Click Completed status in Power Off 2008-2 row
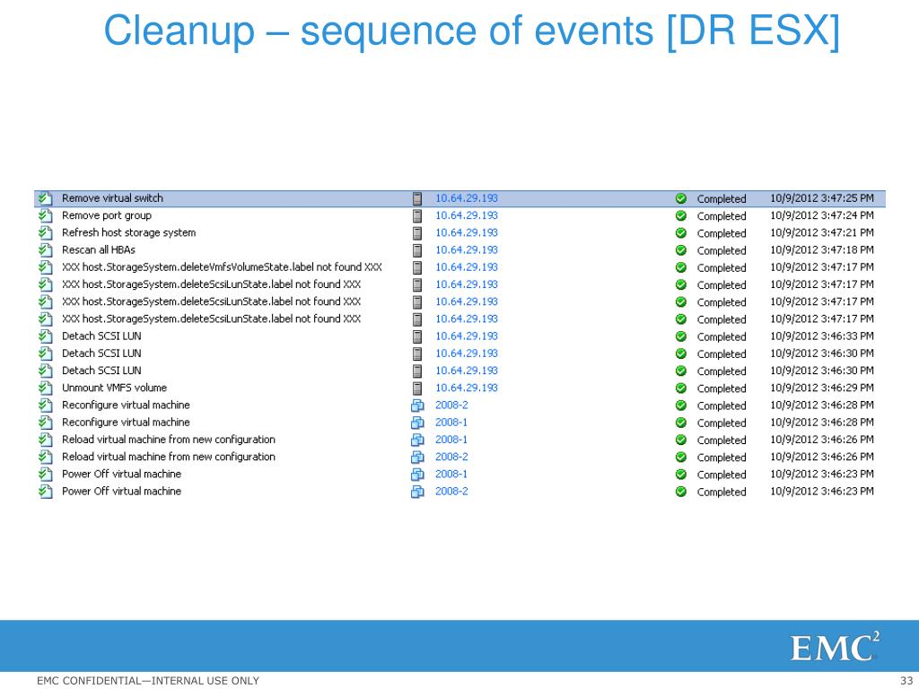919x689 pixels. [x=722, y=493]
